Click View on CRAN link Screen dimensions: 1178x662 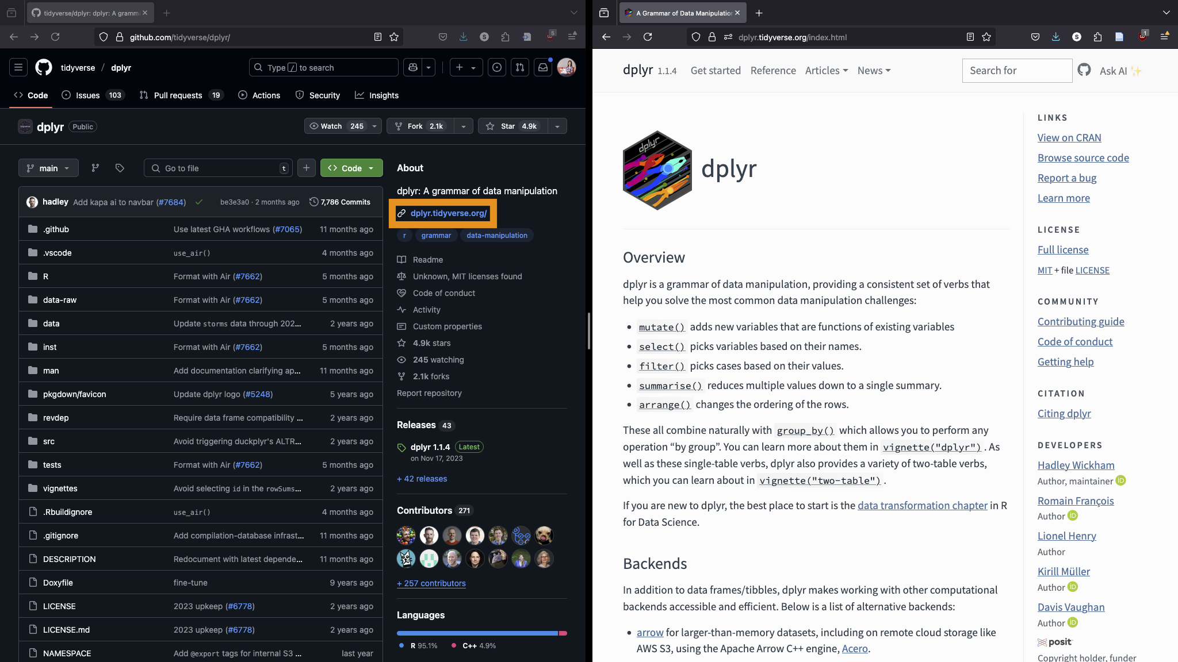1069,138
